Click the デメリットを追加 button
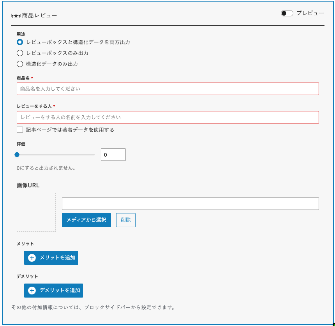The height and width of the screenshot is (326, 335). (x=53, y=290)
